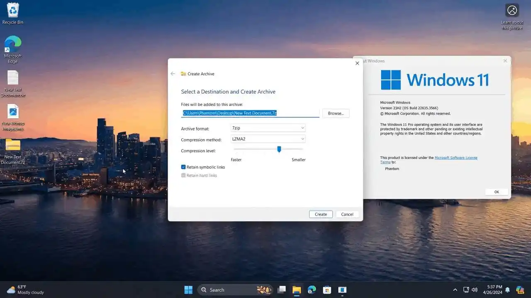Click OK in About Windows dialog
The height and width of the screenshot is (298, 531).
(x=497, y=192)
